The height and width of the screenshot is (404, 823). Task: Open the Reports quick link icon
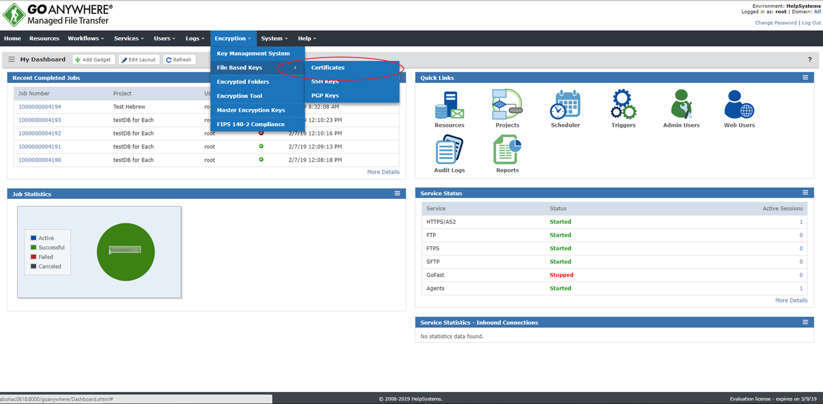[507, 150]
